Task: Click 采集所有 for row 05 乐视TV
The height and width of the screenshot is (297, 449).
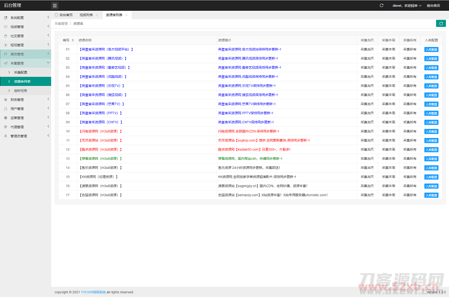Action: tap(409, 86)
